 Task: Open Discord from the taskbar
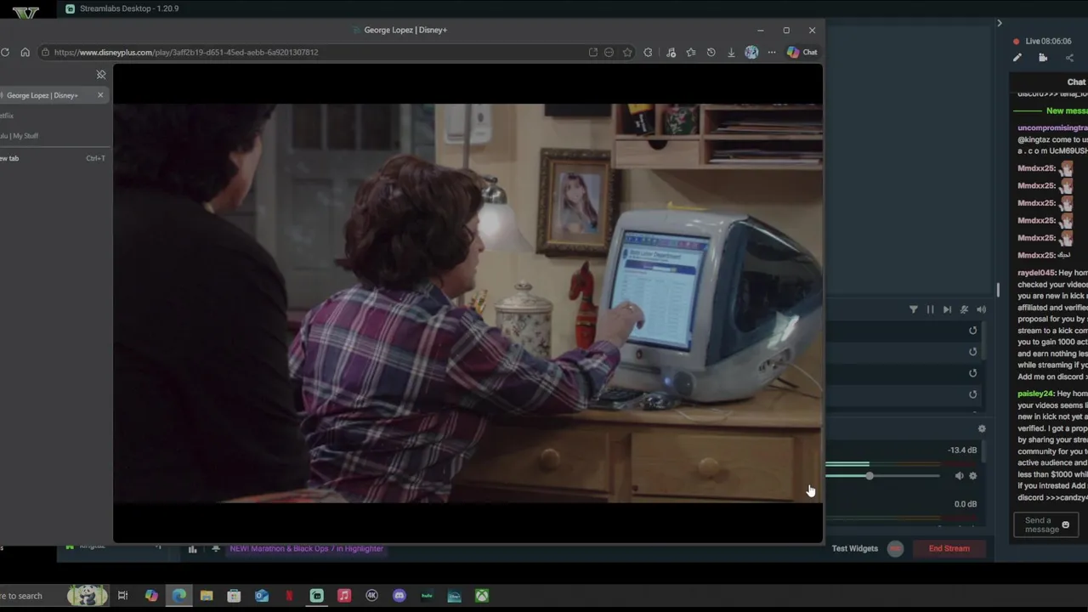click(399, 596)
